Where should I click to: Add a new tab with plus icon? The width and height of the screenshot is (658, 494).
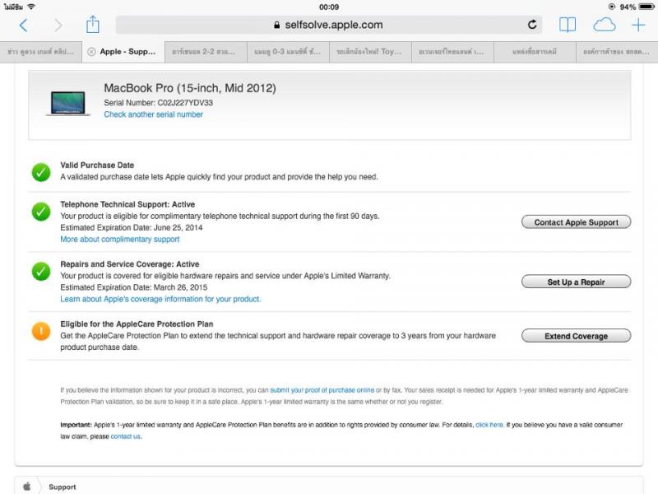(638, 26)
